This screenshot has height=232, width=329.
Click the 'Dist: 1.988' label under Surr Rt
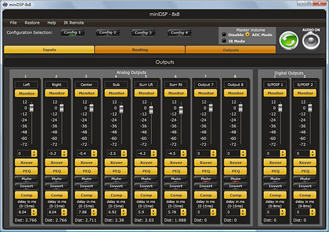[175, 221]
